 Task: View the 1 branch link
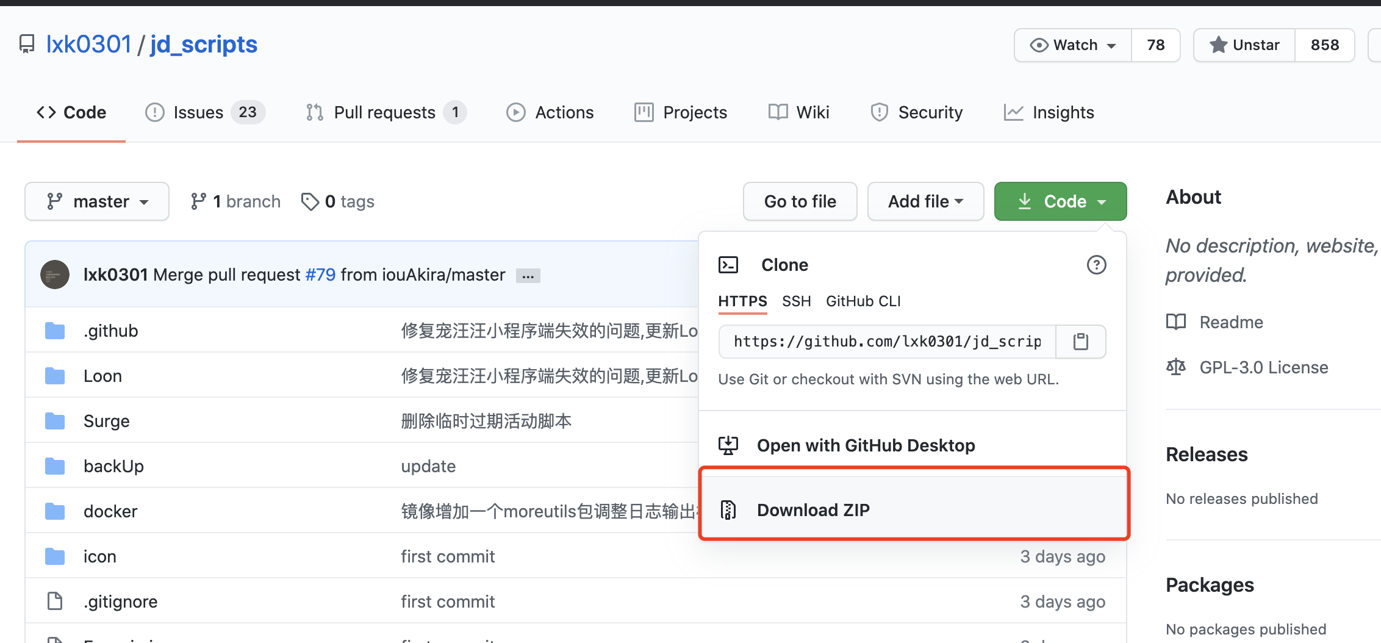(235, 201)
